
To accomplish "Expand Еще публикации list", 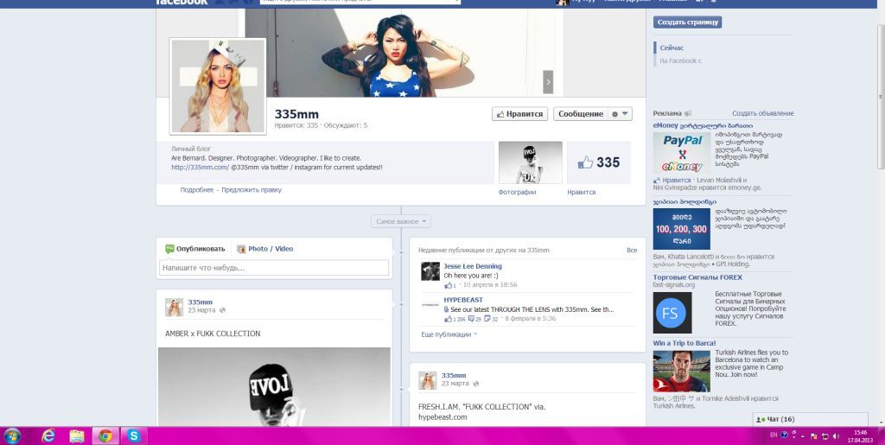I will pyautogui.click(x=449, y=334).
